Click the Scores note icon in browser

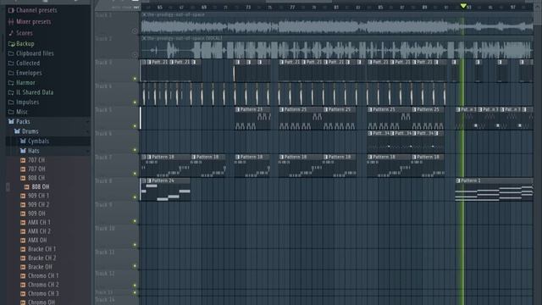tap(11, 33)
